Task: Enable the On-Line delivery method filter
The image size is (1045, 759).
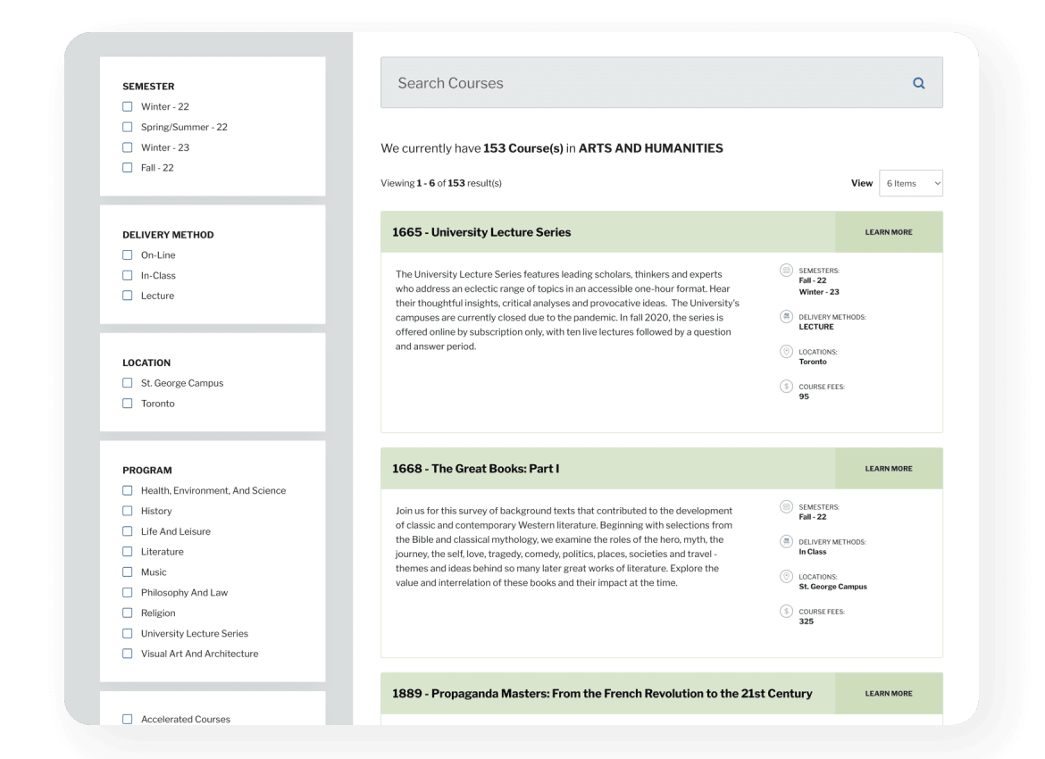Action: (x=127, y=254)
